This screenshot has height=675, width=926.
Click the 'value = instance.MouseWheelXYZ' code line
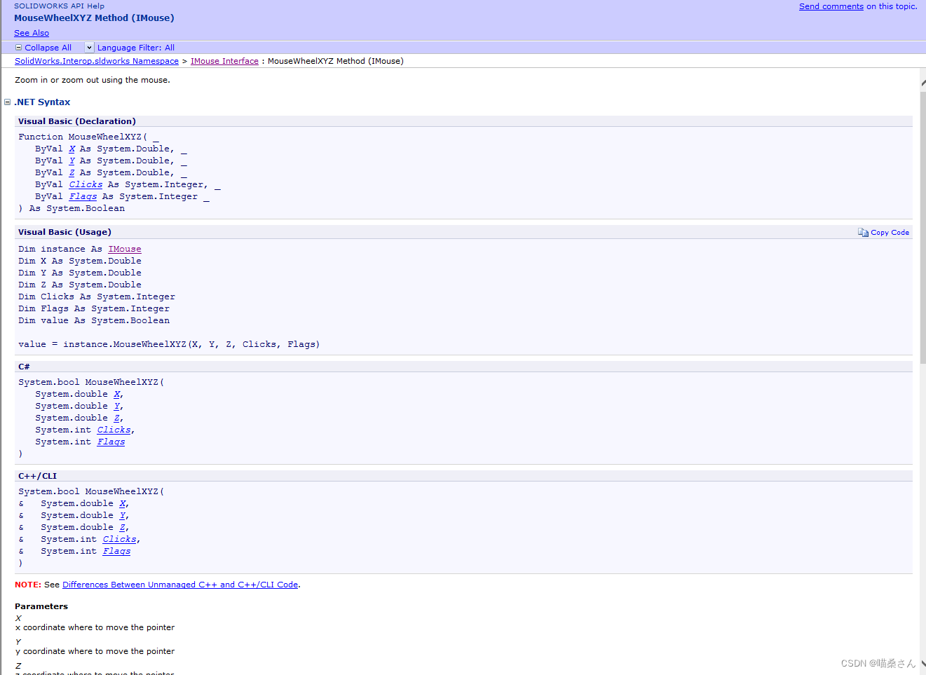169,344
